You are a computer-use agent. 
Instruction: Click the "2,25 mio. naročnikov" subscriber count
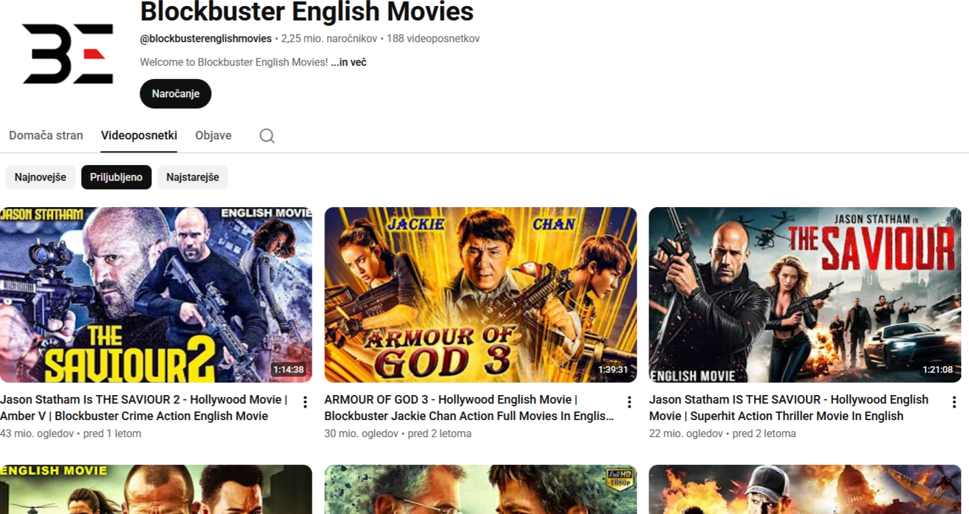[x=329, y=39]
